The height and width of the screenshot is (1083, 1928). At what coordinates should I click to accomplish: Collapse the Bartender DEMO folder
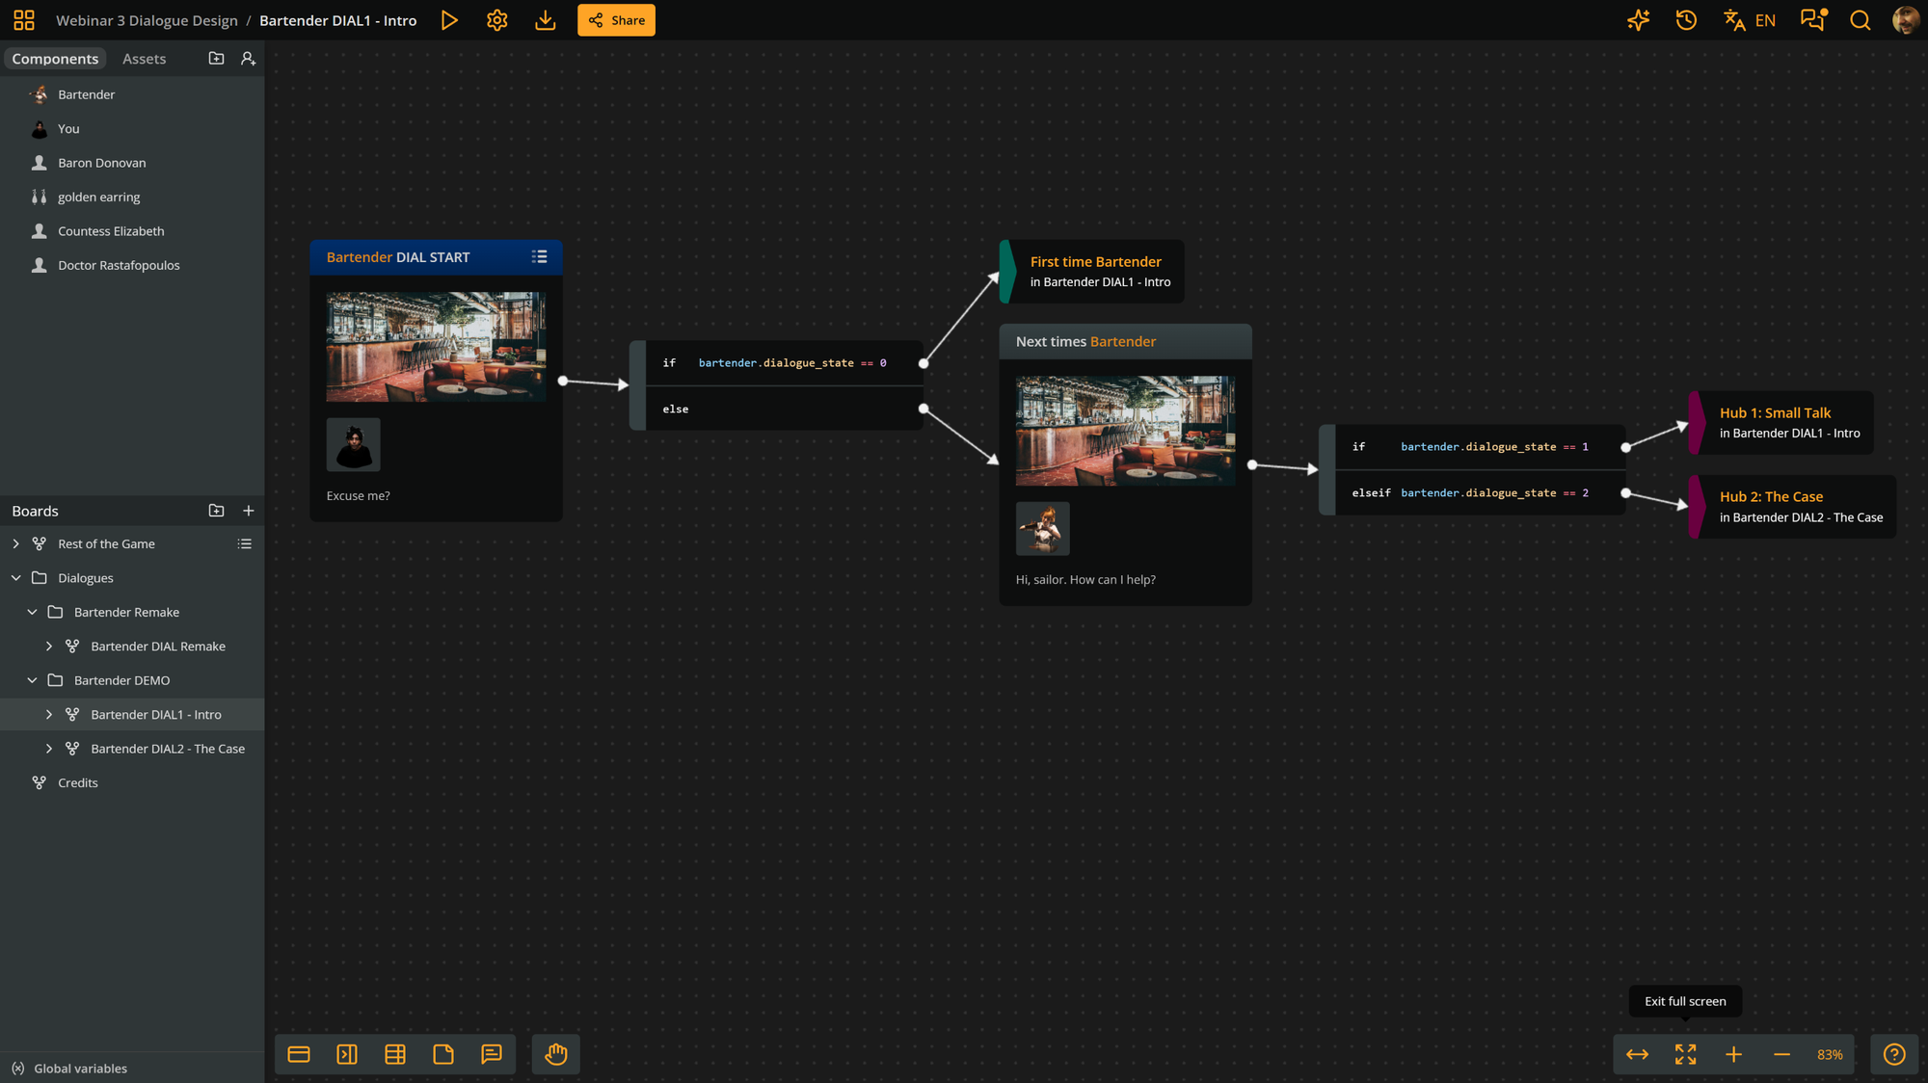[32, 680]
